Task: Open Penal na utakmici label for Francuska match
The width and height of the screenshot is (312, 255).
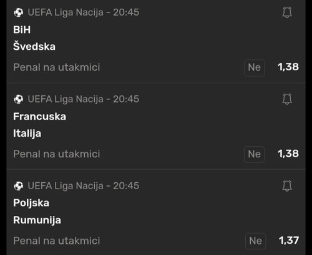Action: coord(57,154)
